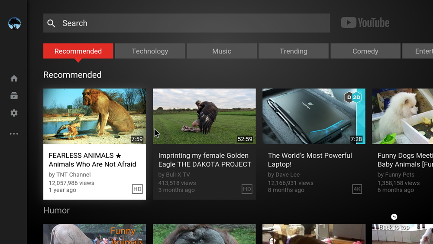
Task: Switch to the Technology tab
Action: (x=150, y=51)
